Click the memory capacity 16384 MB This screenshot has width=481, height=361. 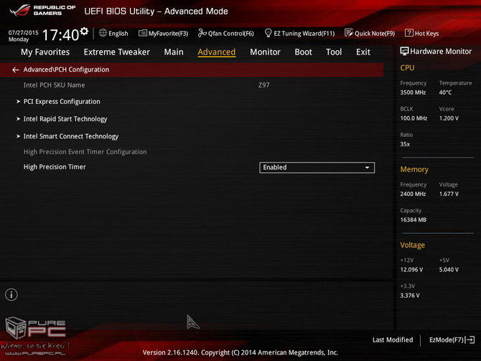pyautogui.click(x=414, y=220)
